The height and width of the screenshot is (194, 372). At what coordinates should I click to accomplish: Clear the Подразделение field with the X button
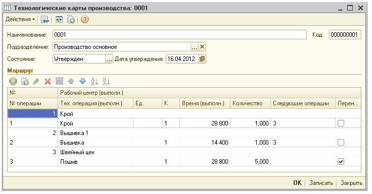[202, 47]
